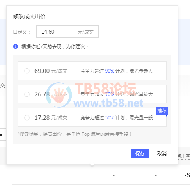The height and width of the screenshot is (190, 190).
Task: Click the 自定义 field label
Action: coord(21,32)
